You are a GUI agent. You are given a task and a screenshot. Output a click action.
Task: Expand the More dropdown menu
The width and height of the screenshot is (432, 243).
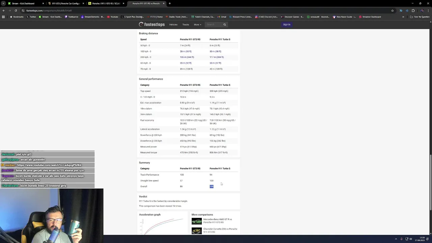coord(197,24)
